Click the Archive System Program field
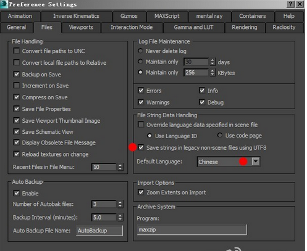The height and width of the screenshot is (251, 307). click(191, 229)
